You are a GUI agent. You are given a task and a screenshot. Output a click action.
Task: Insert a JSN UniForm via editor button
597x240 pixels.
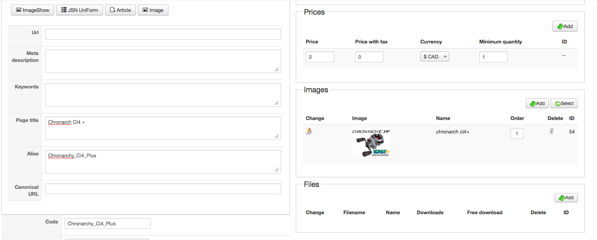[x=80, y=10]
